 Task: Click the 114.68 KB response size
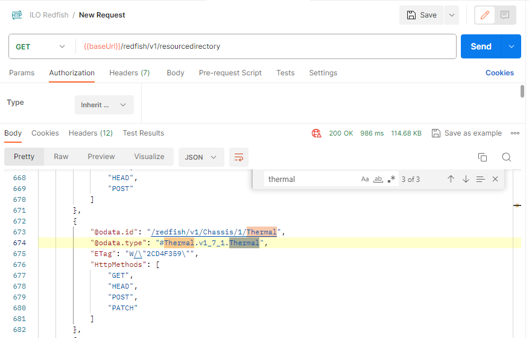[x=406, y=133]
